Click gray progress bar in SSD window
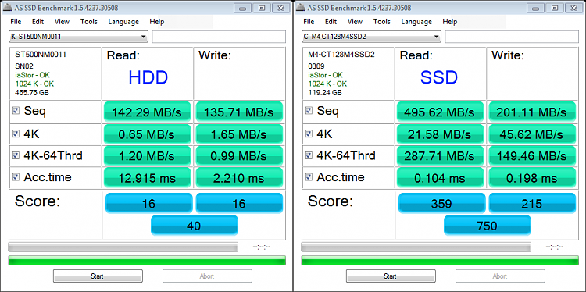 [416, 247]
